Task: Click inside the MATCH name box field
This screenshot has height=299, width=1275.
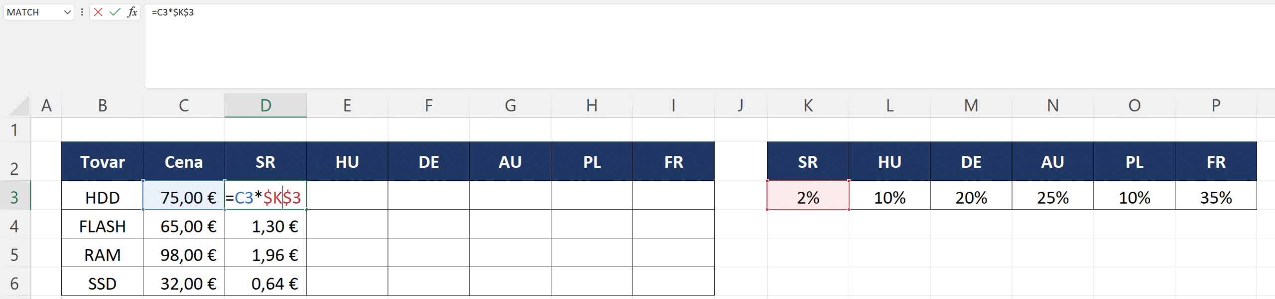Action: click(x=33, y=12)
